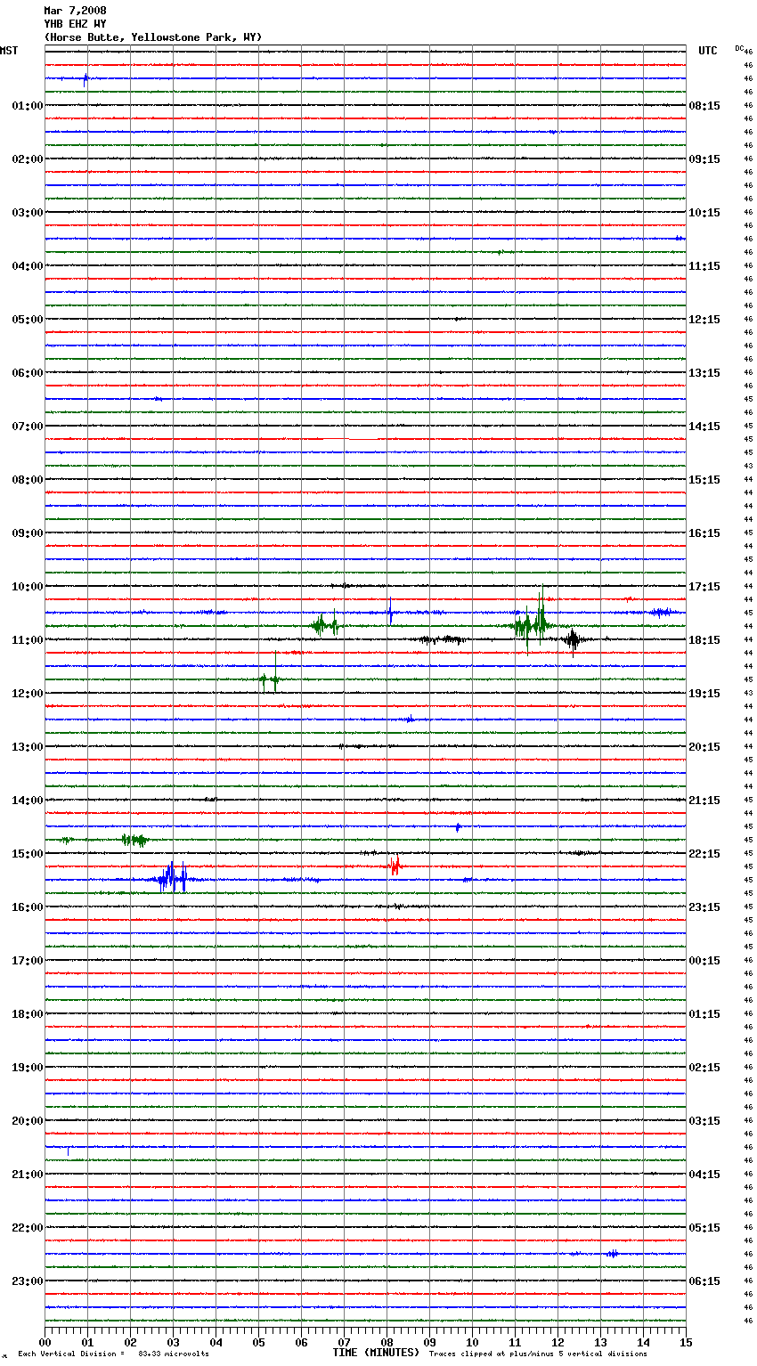Select the '16:00' MST row label
This screenshot has width=757, height=1366.
pos(28,907)
